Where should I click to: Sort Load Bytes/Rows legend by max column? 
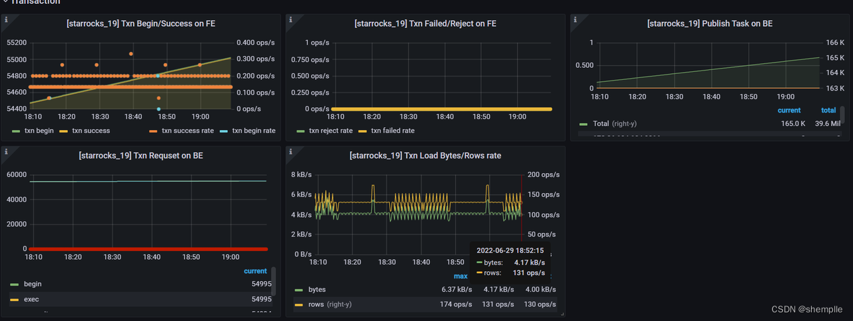tap(460, 276)
